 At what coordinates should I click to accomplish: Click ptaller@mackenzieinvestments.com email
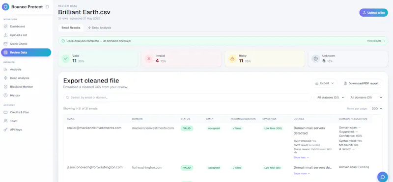click(94, 128)
